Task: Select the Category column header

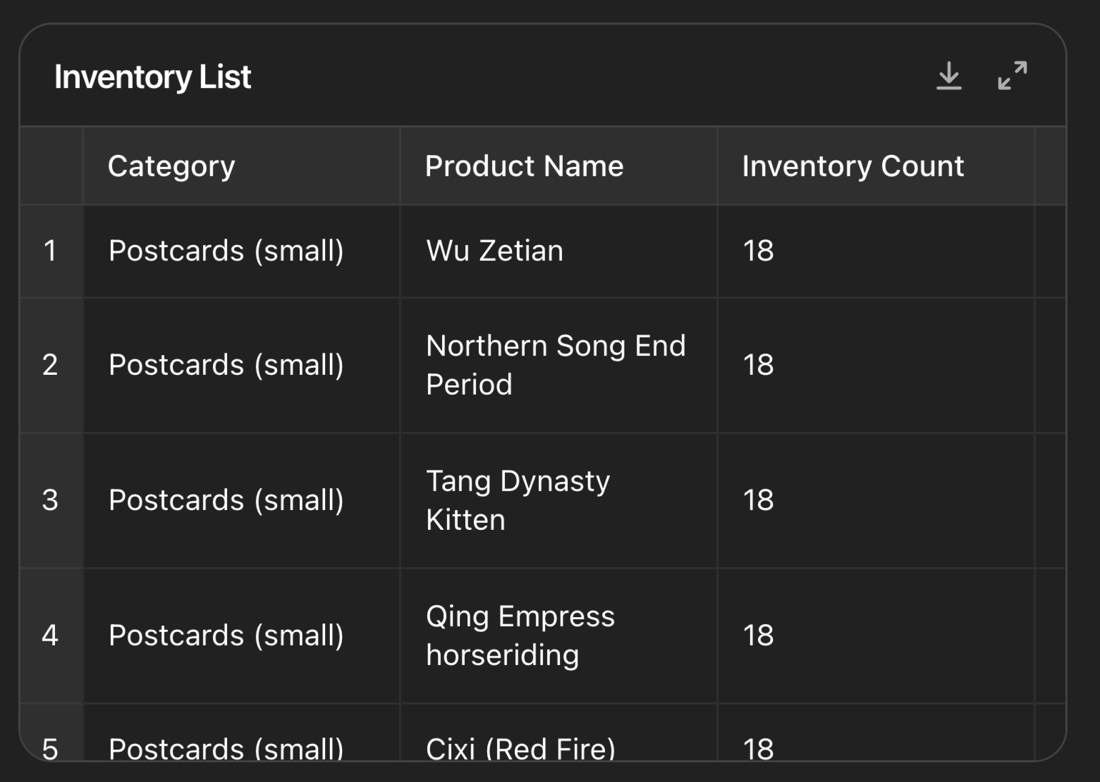Action: (x=241, y=166)
